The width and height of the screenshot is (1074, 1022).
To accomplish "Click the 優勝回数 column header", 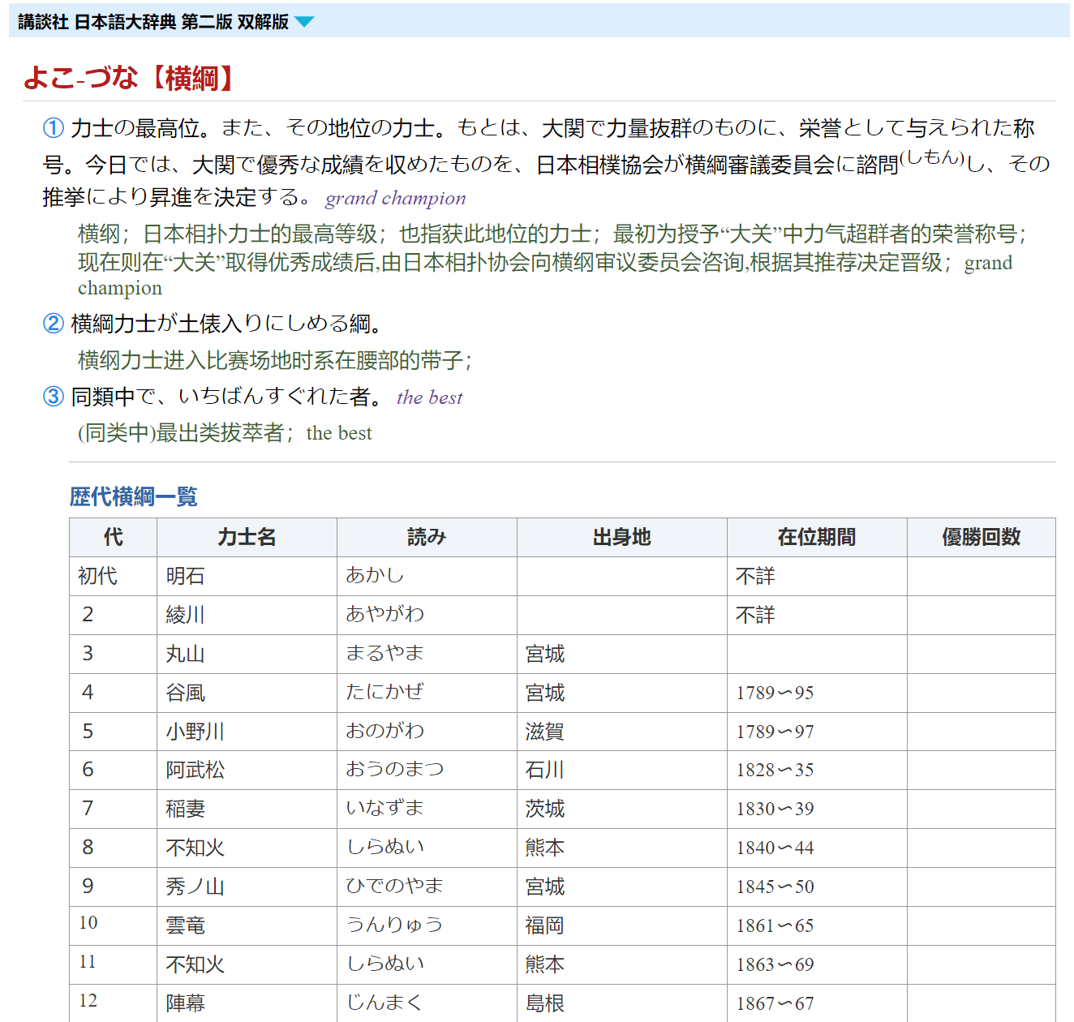I will pos(982,537).
